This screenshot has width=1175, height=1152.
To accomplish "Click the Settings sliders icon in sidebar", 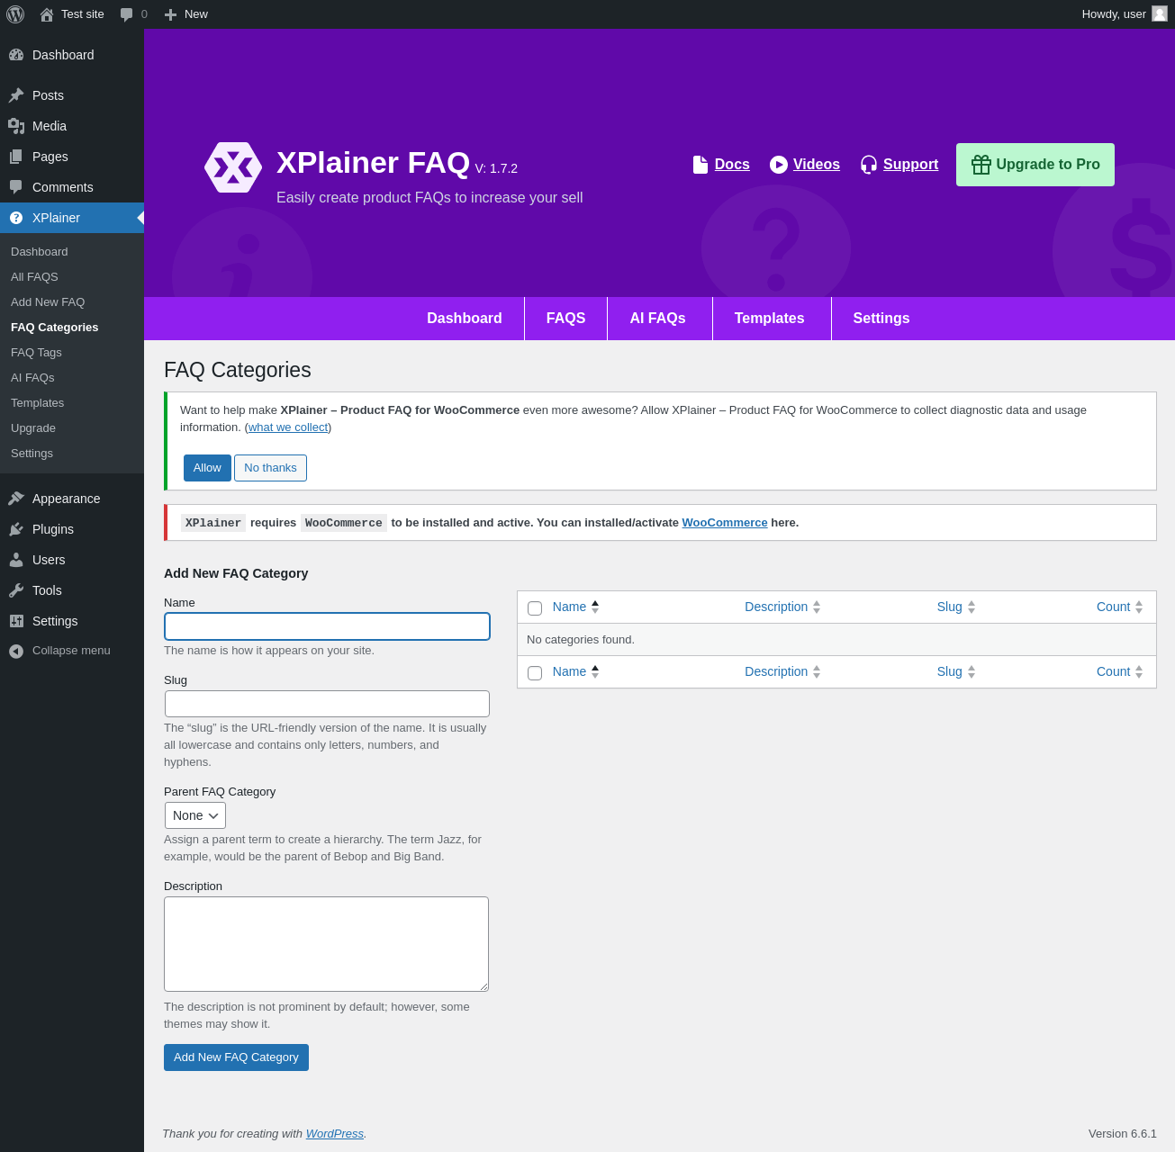I will point(16,621).
